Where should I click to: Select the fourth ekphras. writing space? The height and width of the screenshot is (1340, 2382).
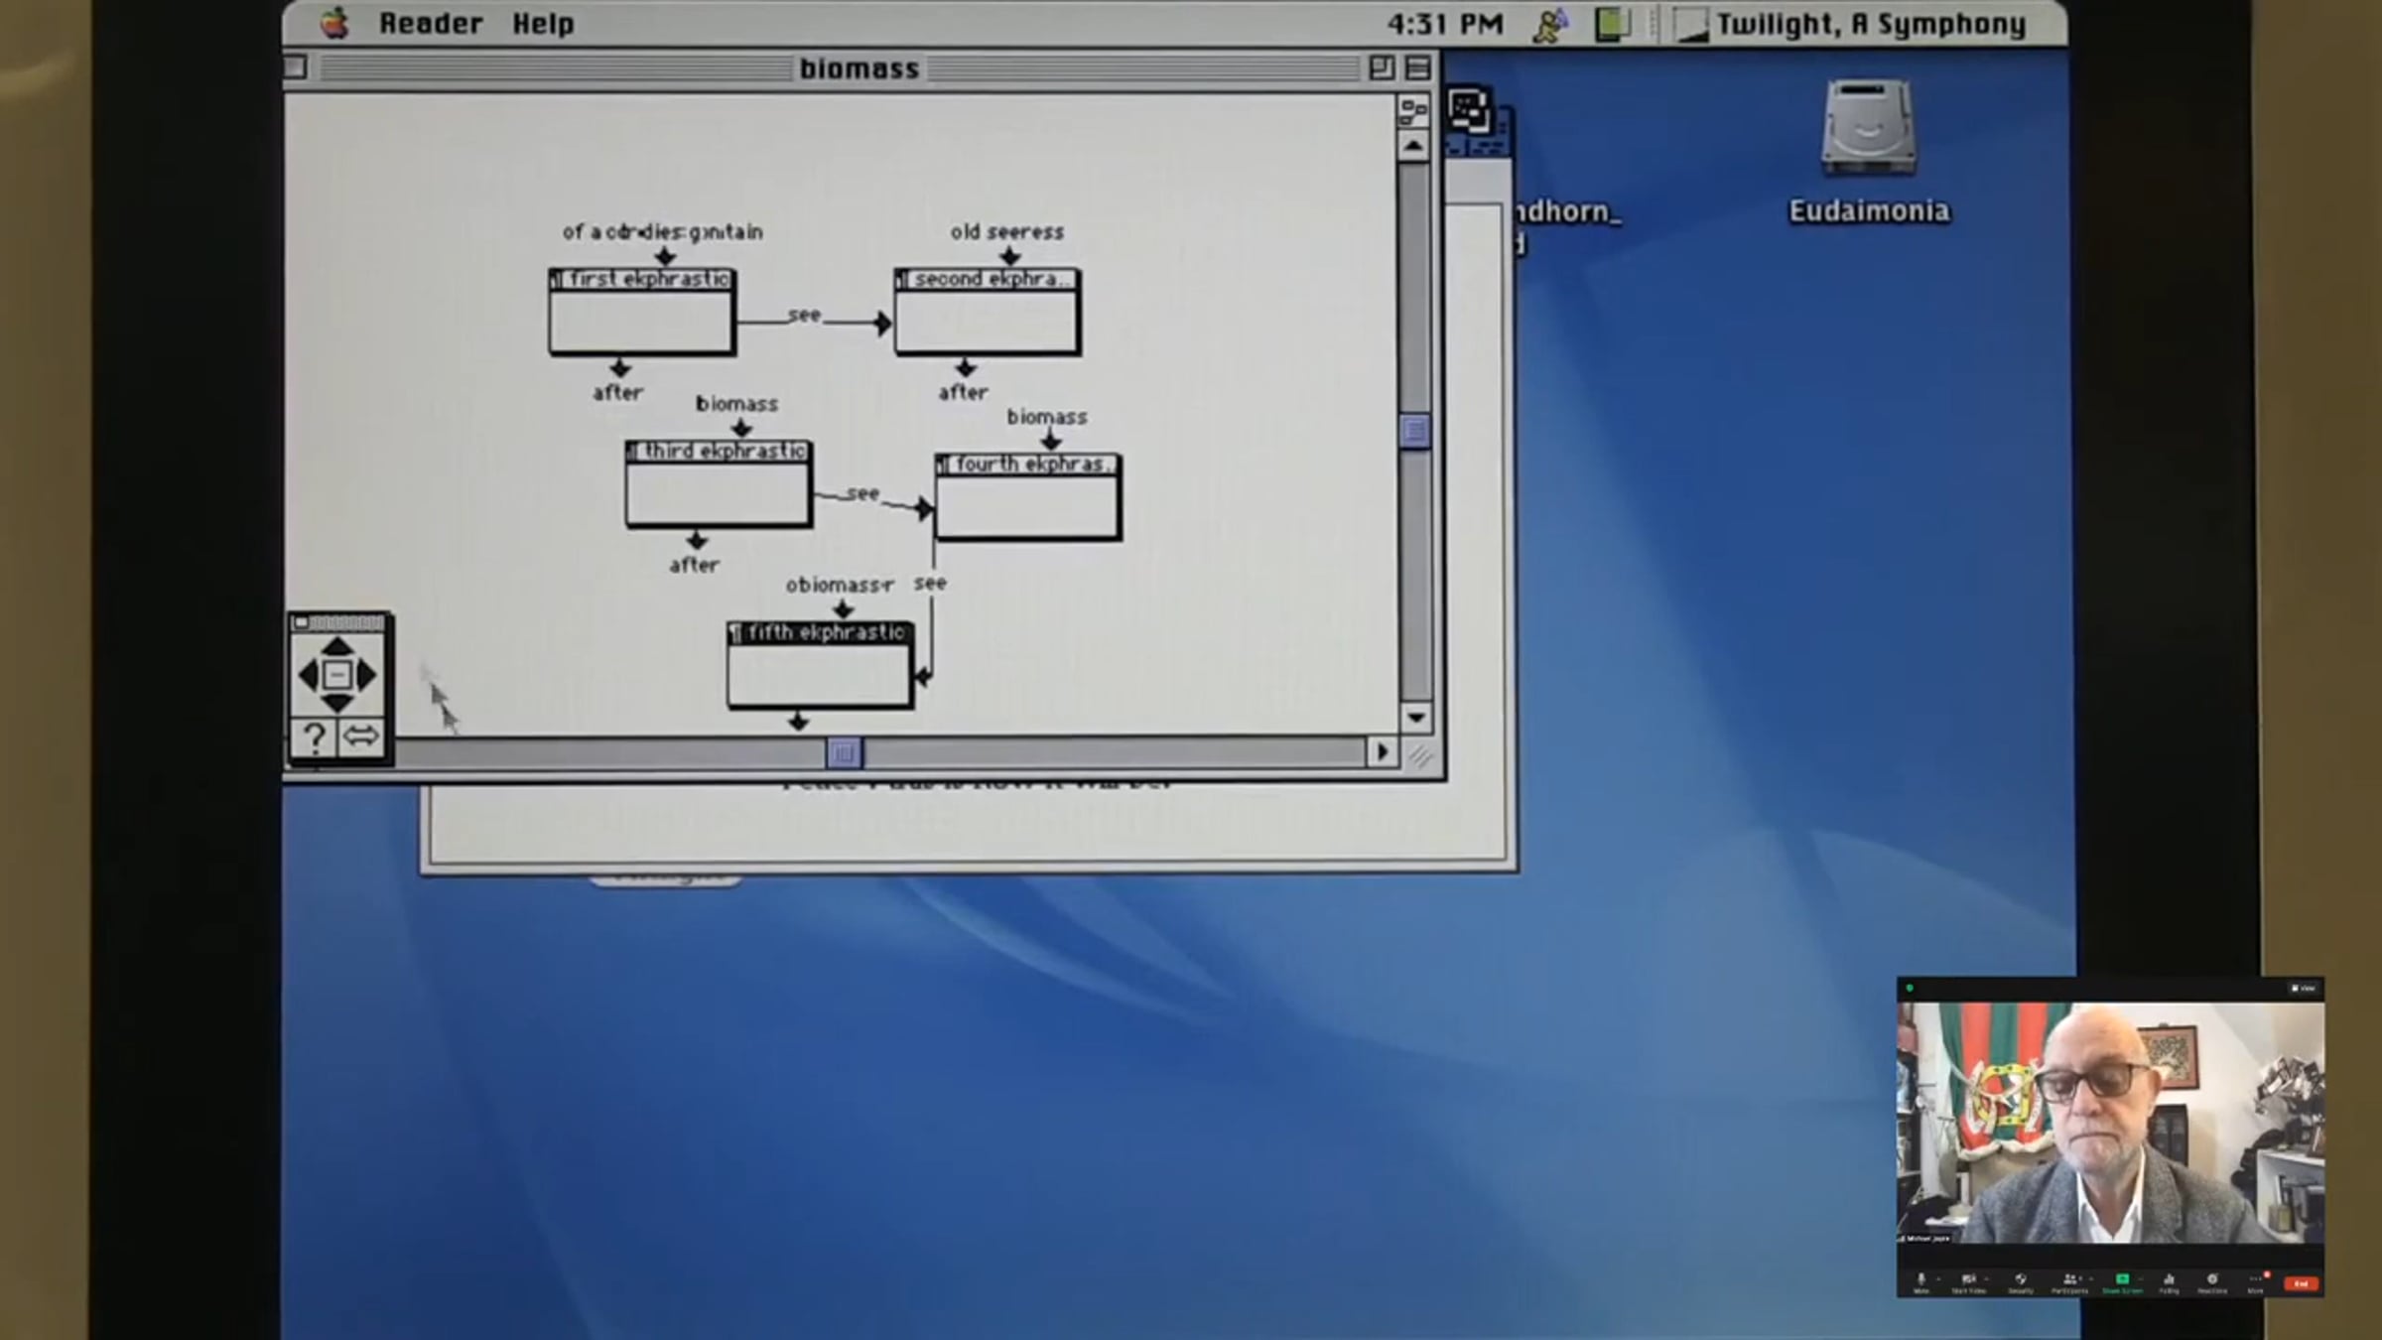pos(1028,496)
